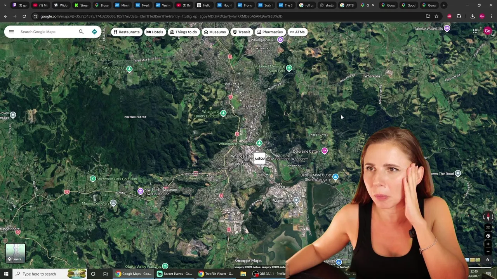Screen dimensions: 497x279
Task: Click Down The Road place pin
Action: [x=458, y=173]
